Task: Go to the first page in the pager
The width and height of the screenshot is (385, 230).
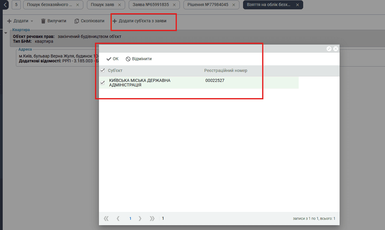Action: (106, 219)
